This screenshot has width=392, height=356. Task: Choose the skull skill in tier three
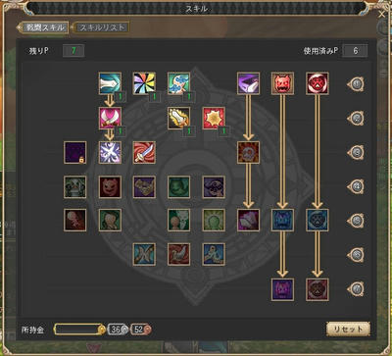pos(248,152)
